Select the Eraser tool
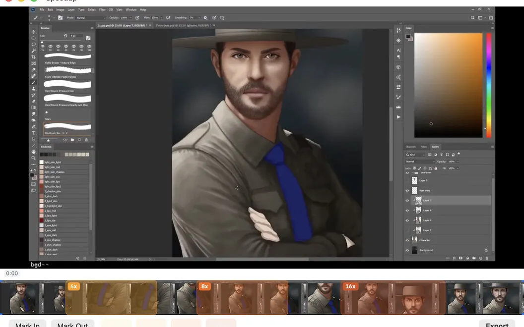524x327 pixels. (33, 102)
